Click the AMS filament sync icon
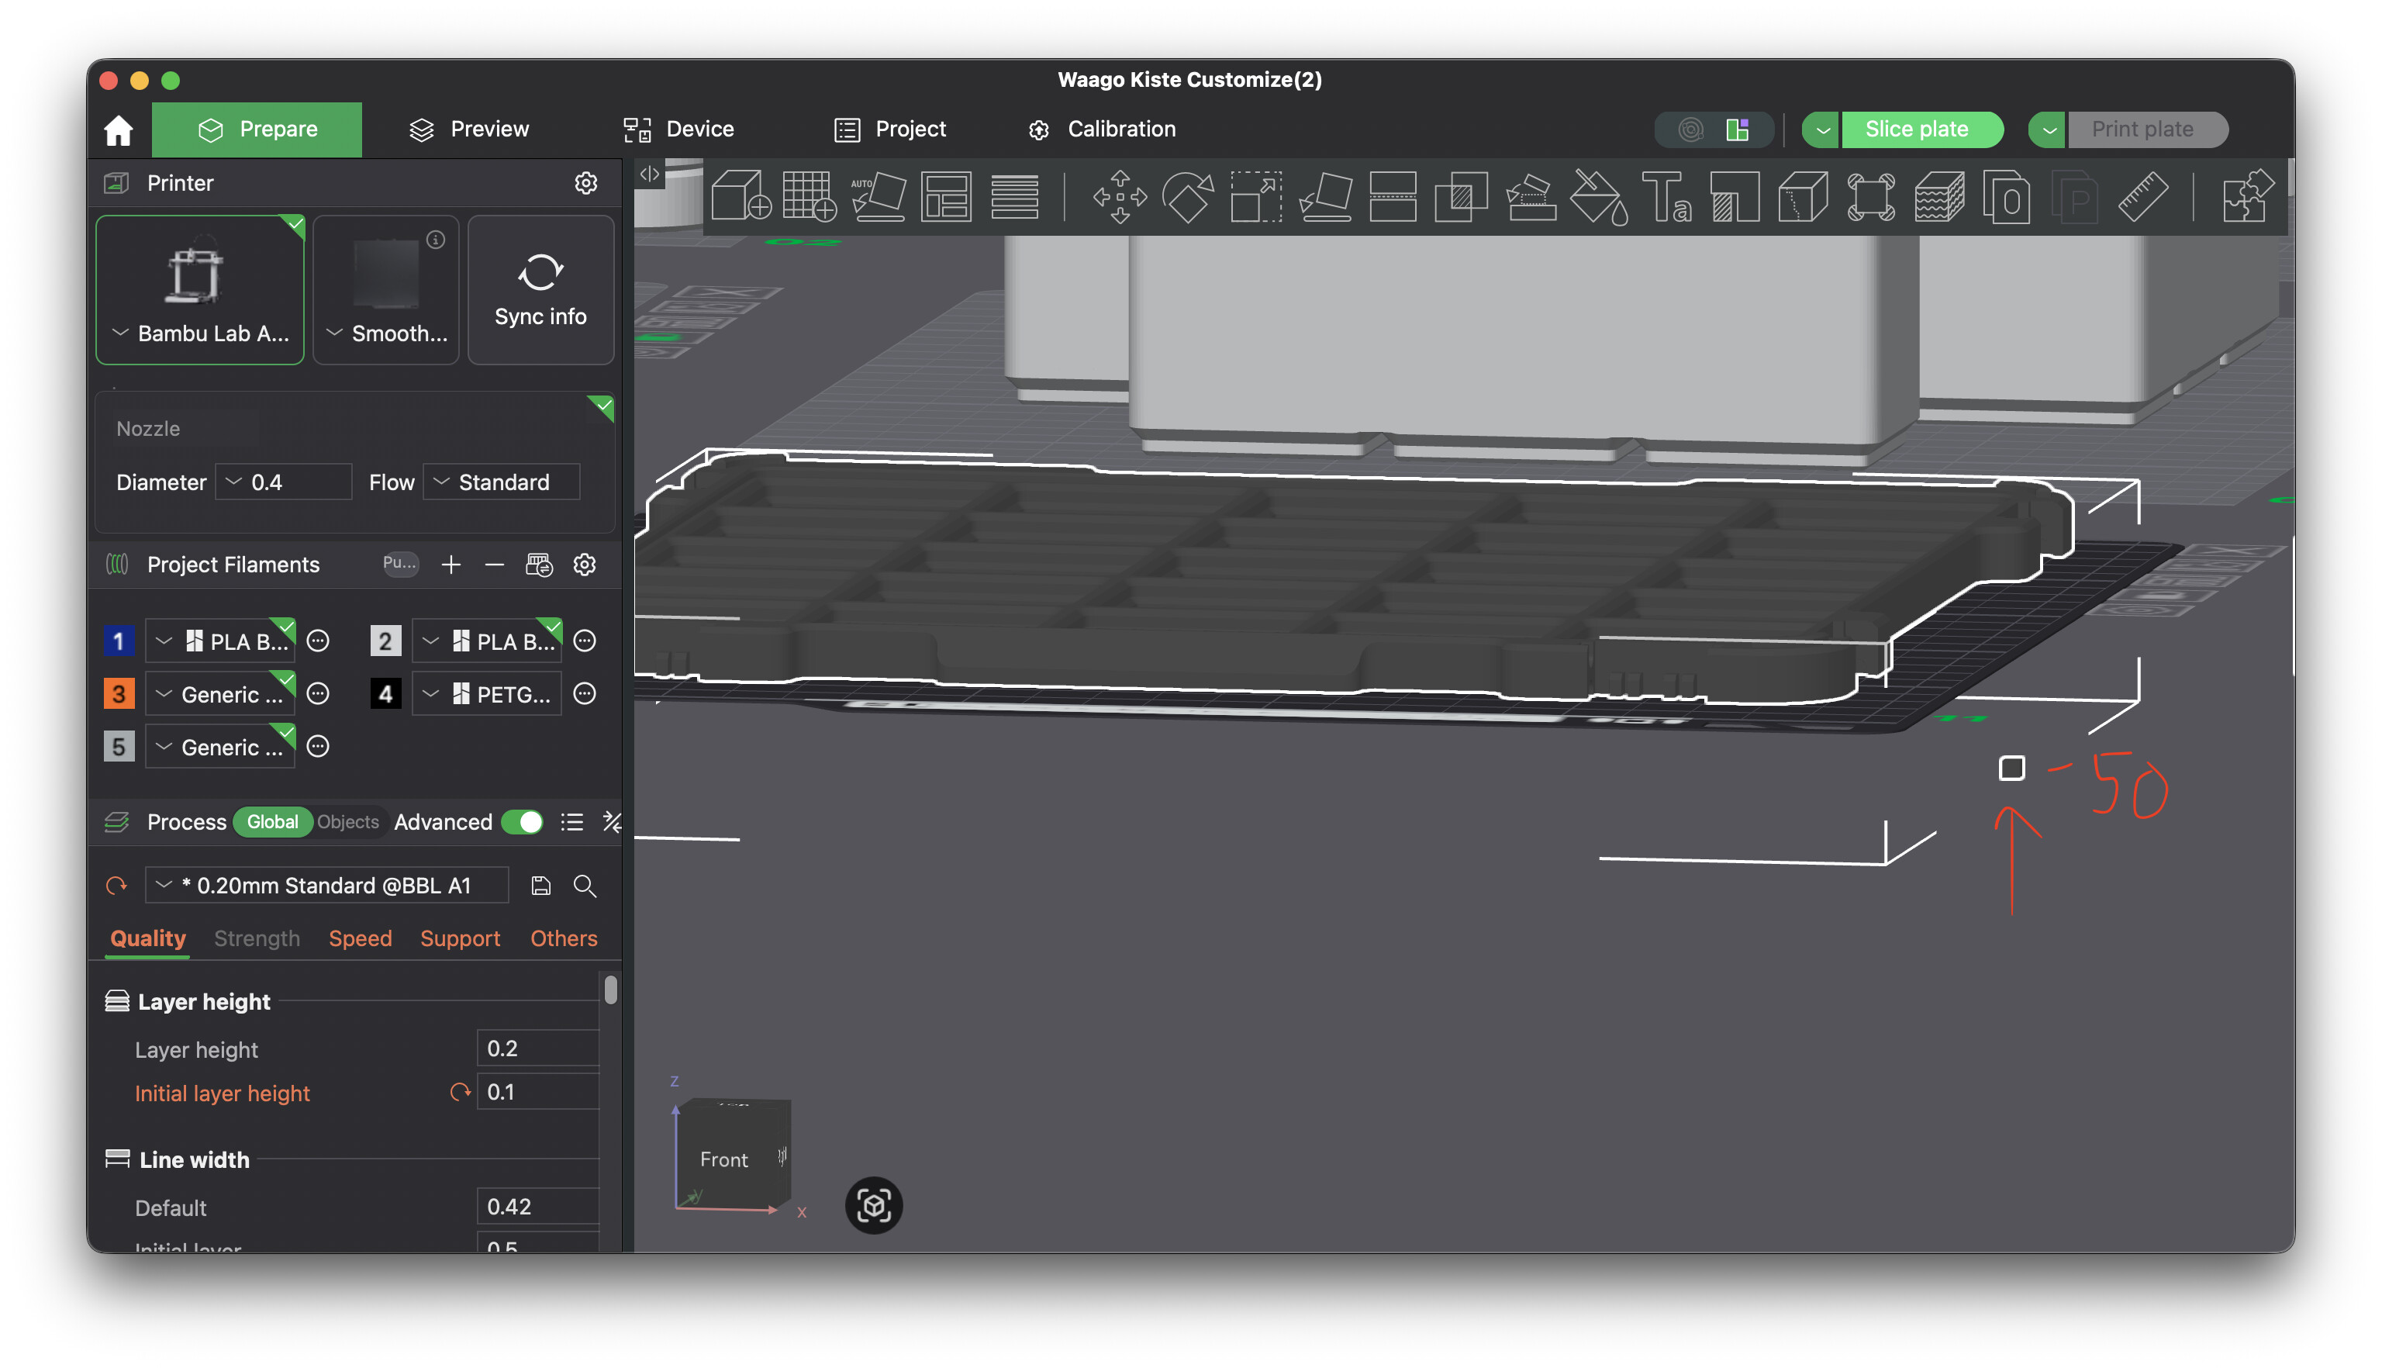This screenshot has width=2382, height=1368. coord(539,565)
